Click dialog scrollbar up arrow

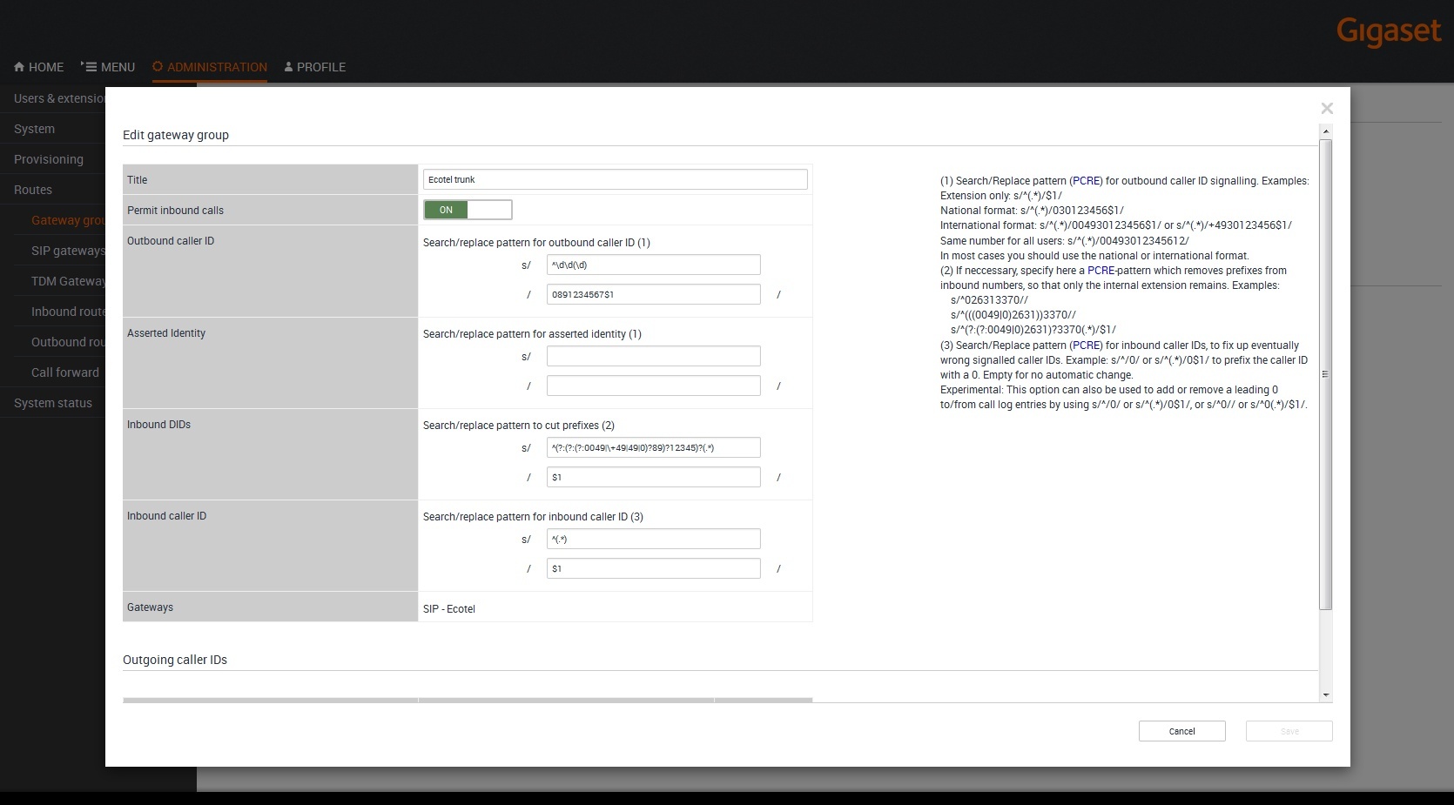(x=1326, y=131)
